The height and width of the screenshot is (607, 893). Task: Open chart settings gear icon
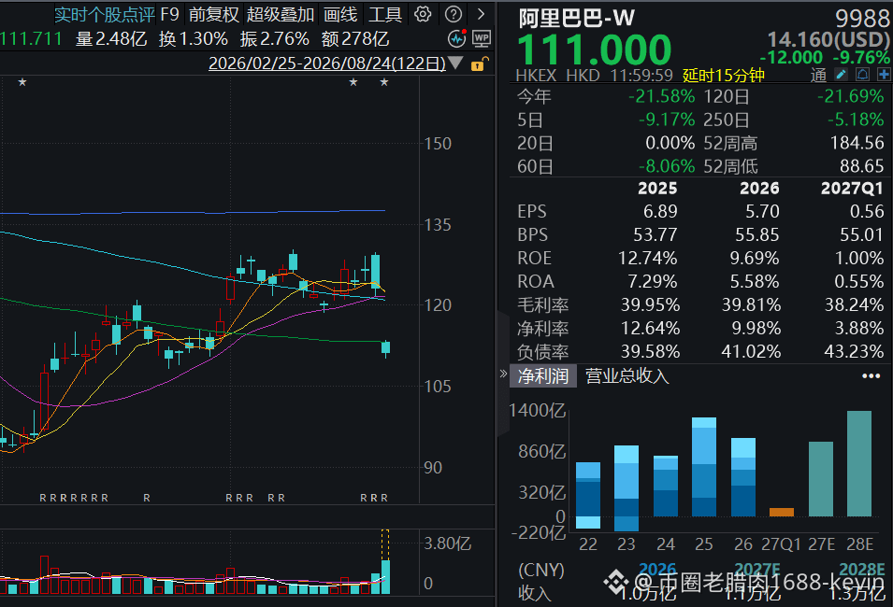(x=423, y=14)
